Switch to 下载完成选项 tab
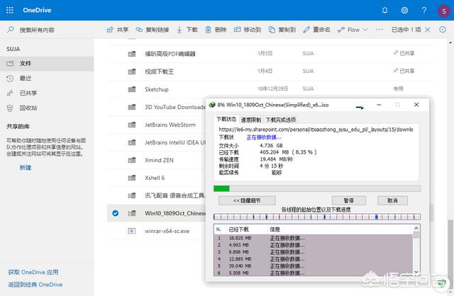 pos(281,120)
